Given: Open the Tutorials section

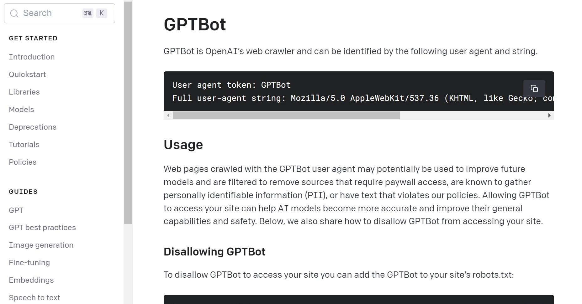Looking at the screenshot, I should point(24,145).
